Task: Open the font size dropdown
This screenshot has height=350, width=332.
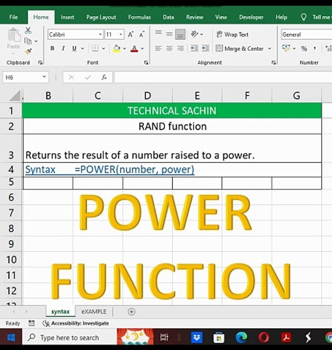Action: (x=121, y=35)
